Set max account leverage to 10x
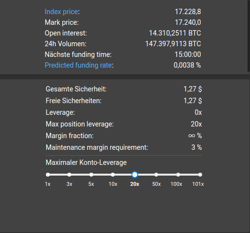This screenshot has width=250, height=233. 113,175
